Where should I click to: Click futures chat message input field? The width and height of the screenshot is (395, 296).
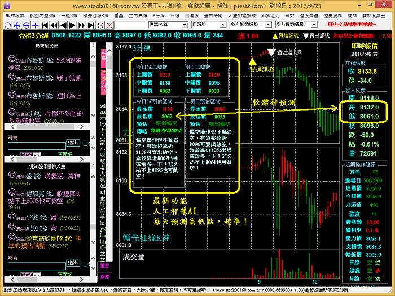(37, 266)
